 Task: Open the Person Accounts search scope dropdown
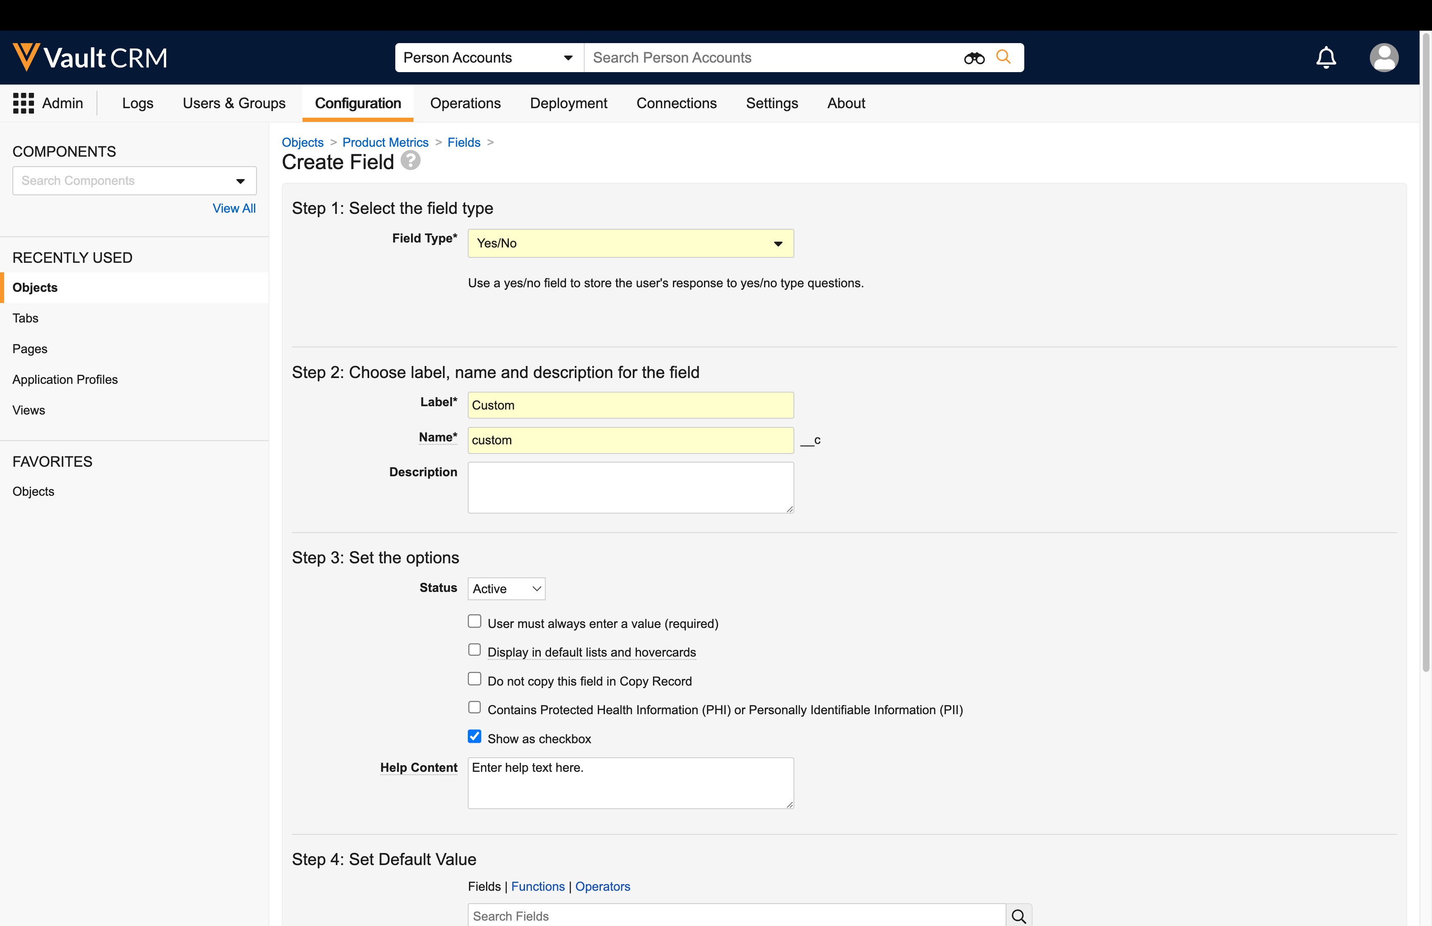[x=489, y=58]
